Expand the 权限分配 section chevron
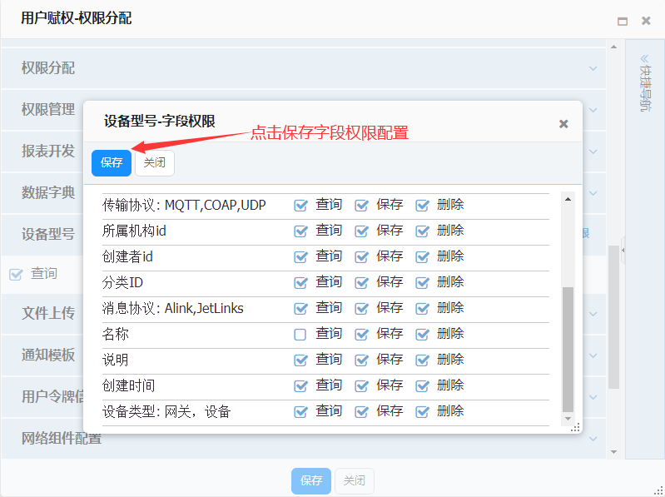 [x=593, y=68]
